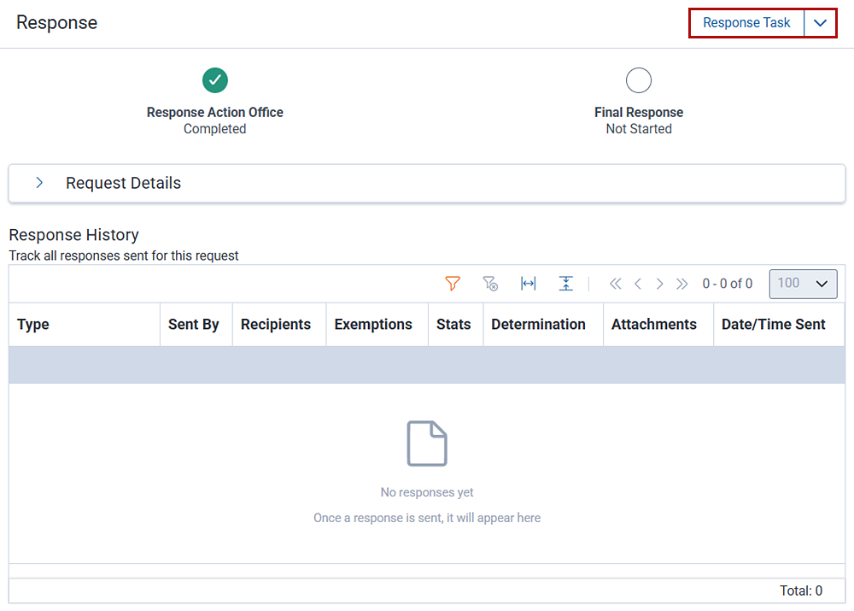Collapse row height with vertical arrows icon
The image size is (854, 611).
click(566, 284)
